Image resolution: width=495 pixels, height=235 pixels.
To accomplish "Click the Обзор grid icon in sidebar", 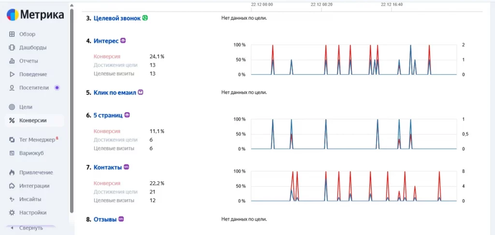I will pyautogui.click(x=12, y=34).
